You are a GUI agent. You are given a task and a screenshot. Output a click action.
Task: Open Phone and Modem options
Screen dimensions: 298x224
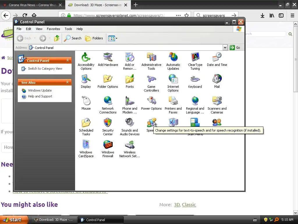pyautogui.click(x=130, y=105)
